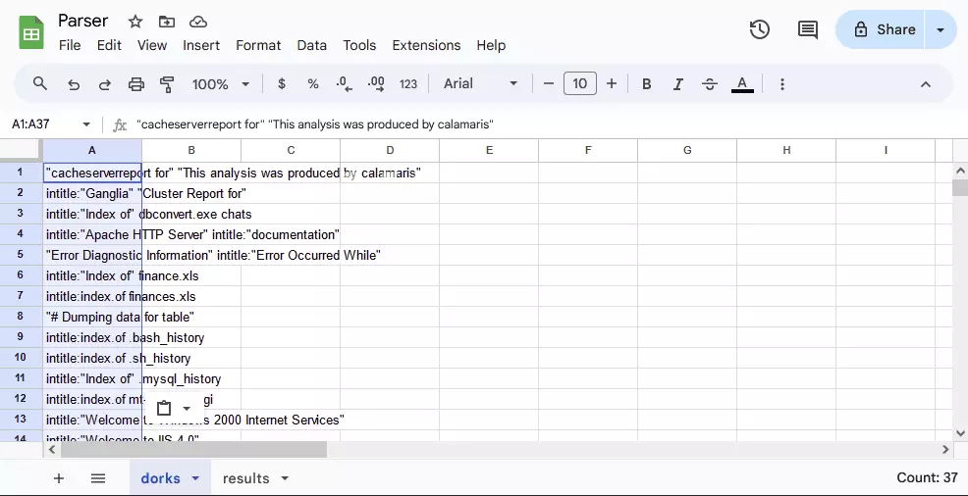Image resolution: width=968 pixels, height=496 pixels.
Task: Select the cell with "# Dumping data for table"
Action: [x=92, y=318]
